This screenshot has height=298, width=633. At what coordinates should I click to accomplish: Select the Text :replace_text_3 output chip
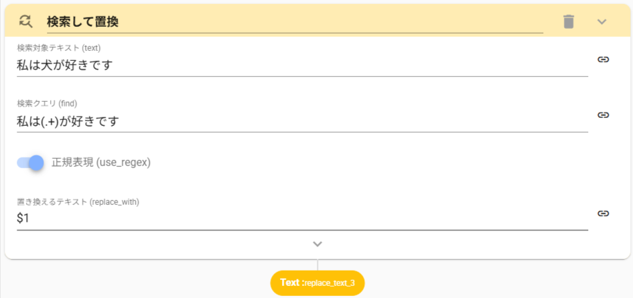pos(318,283)
